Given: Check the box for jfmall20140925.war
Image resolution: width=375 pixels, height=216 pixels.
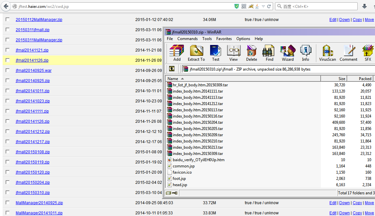Looking at the screenshot, I should (8, 70).
